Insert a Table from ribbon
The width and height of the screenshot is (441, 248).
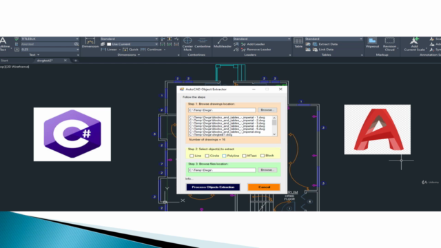coord(298,43)
